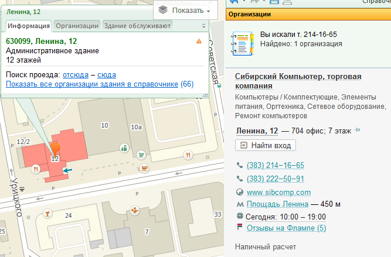Open the Организации tab in building card

click(x=77, y=26)
